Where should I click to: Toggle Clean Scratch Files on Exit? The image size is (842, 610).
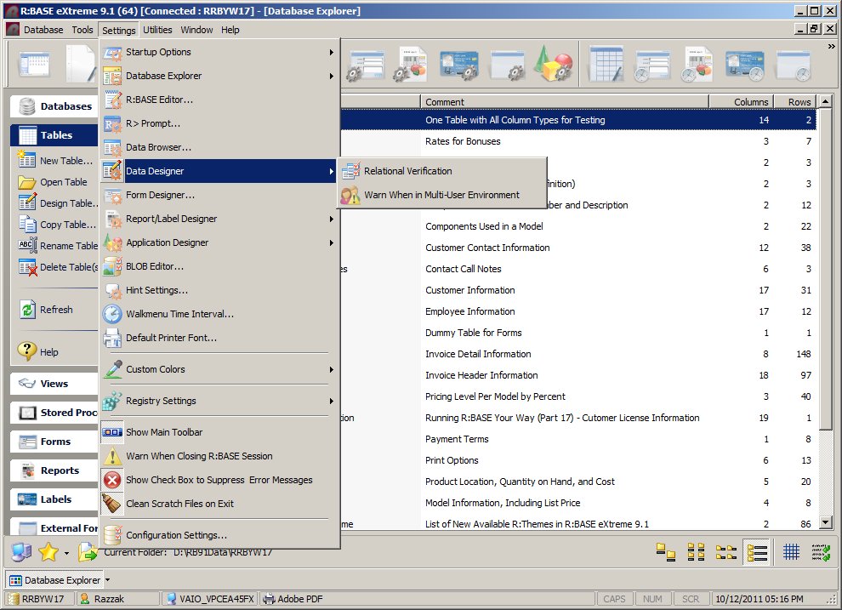tap(179, 504)
